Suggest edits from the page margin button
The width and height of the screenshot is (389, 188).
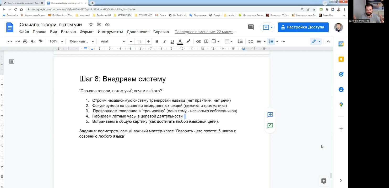coord(270,126)
